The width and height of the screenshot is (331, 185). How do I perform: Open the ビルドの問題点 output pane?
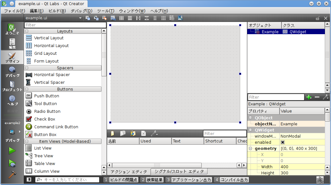[x=121, y=180]
